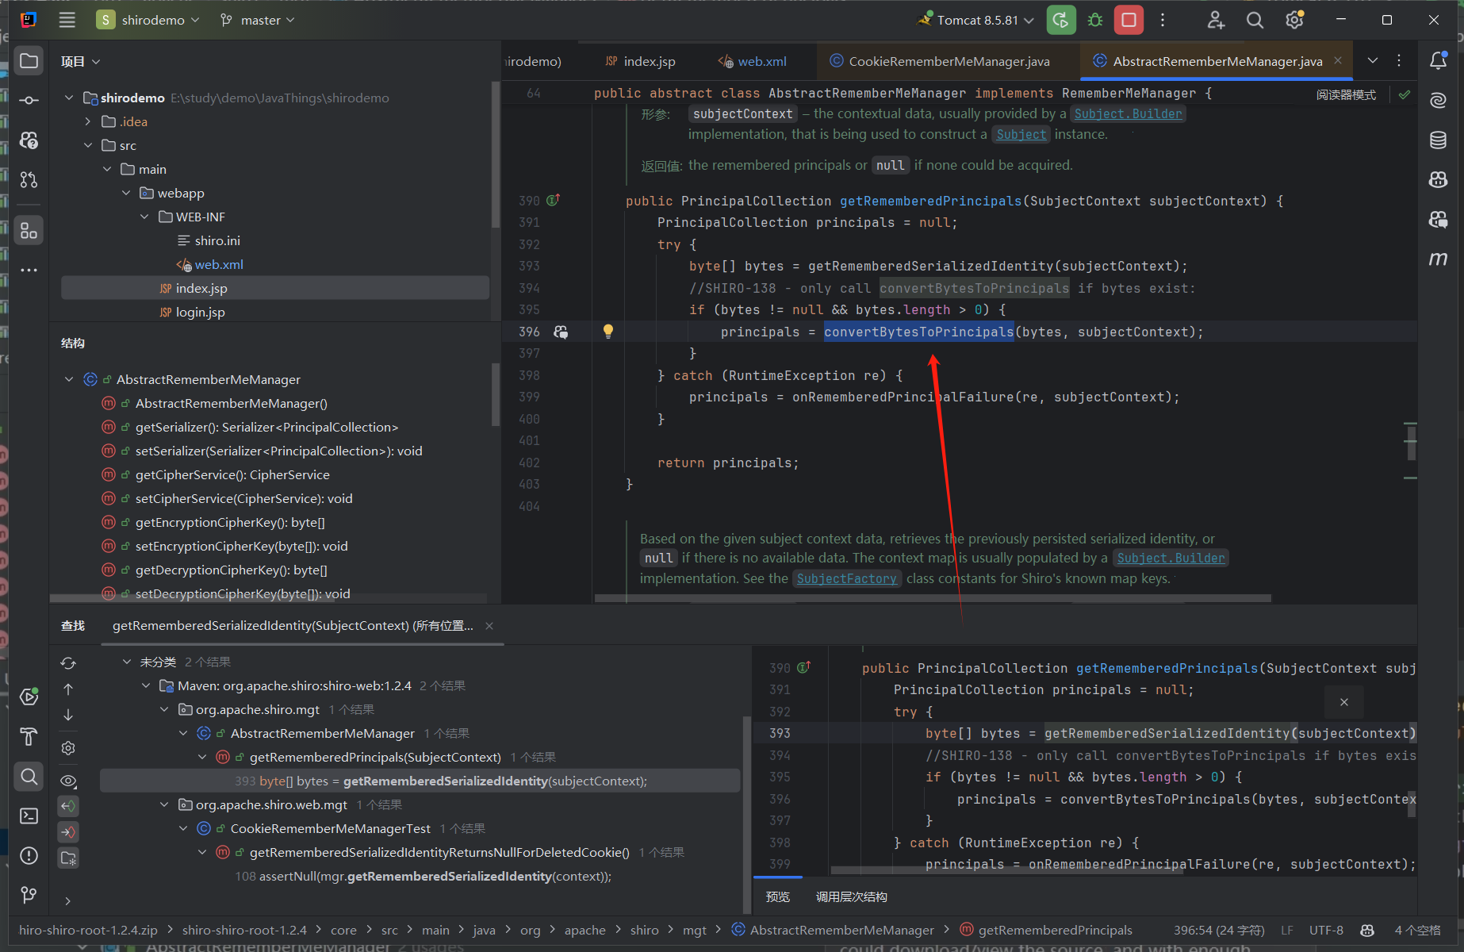Image resolution: width=1464 pixels, height=952 pixels.
Task: Click the Rerun search refresh icon
Action: pos(68,662)
